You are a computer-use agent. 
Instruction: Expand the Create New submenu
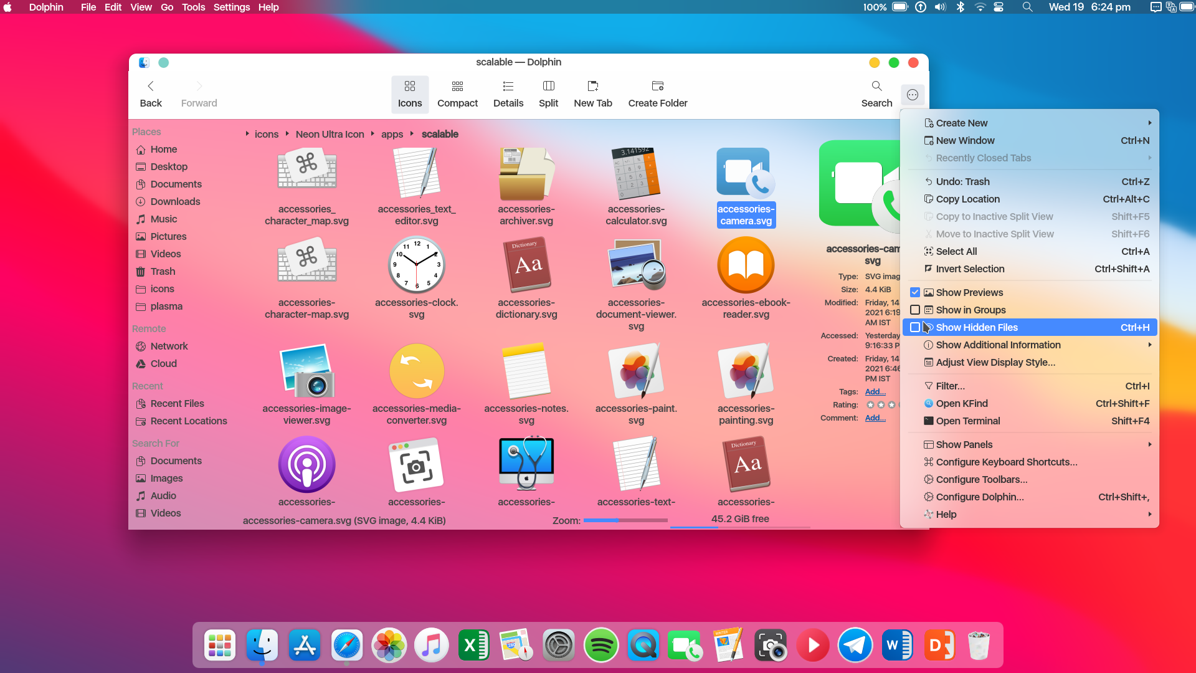point(1030,123)
